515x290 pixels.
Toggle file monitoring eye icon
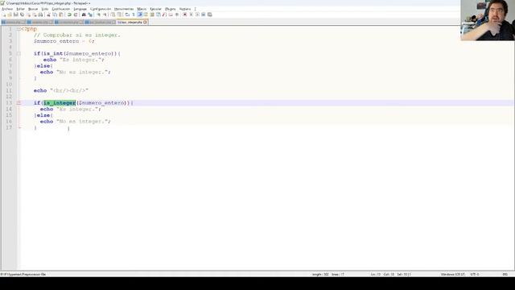(x=177, y=14)
